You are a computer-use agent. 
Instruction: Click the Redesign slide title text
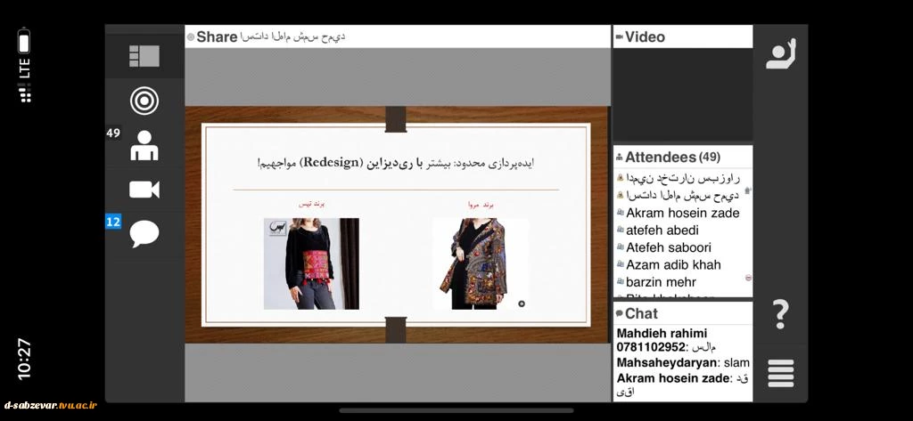coord(396,164)
